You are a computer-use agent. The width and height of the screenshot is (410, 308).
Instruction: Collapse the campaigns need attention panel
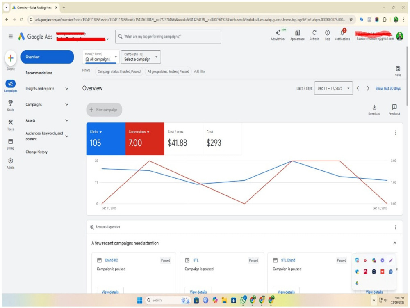pos(394,243)
